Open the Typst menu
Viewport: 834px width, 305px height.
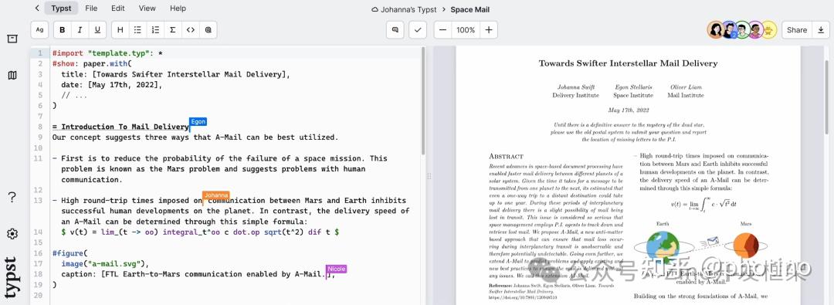tap(61, 8)
